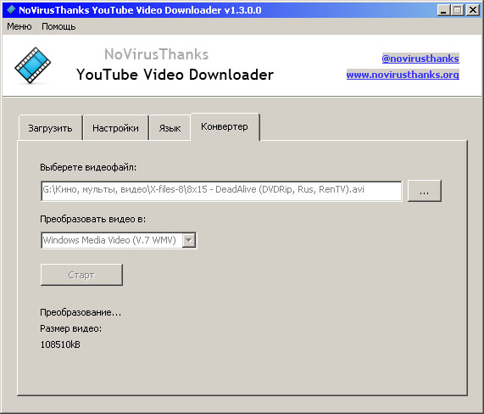
Task: Click the Старт button
Action: [81, 275]
